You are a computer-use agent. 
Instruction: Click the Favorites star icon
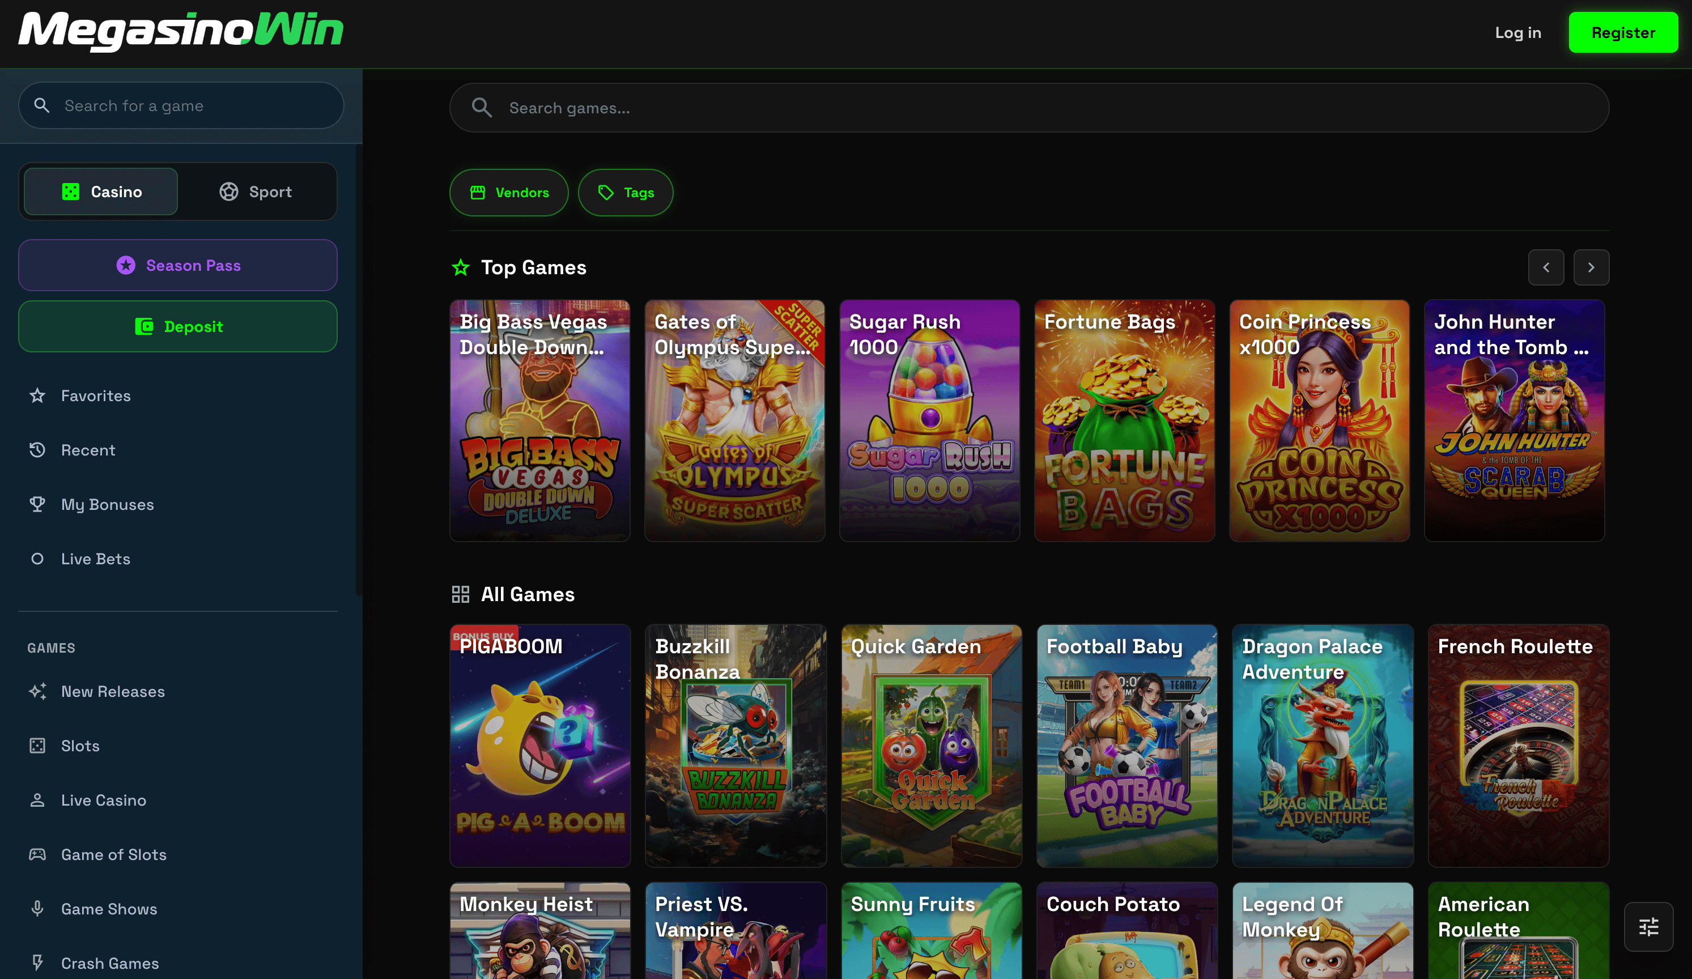37,395
